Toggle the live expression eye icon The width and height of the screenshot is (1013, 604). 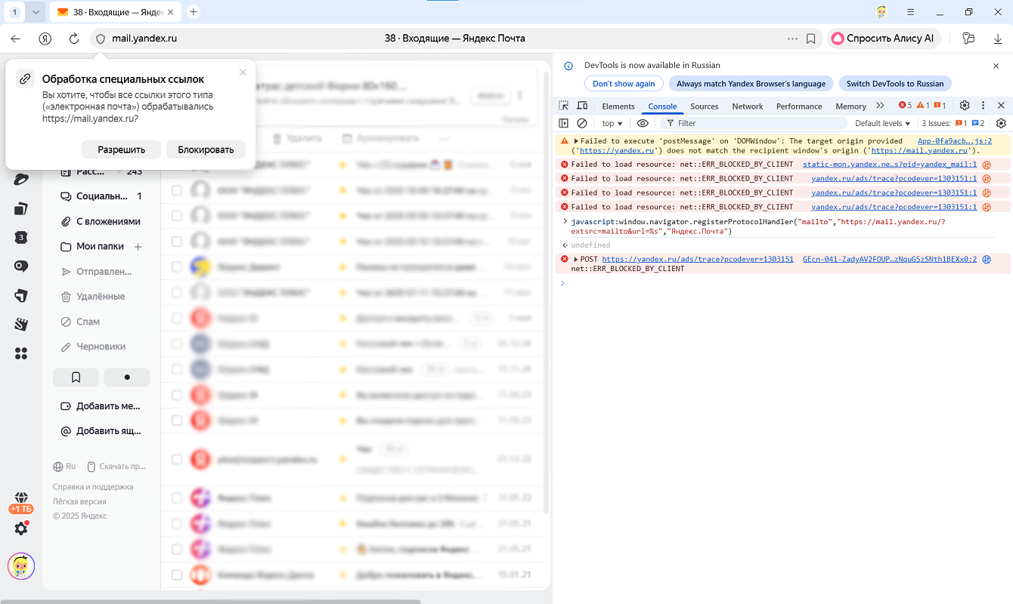click(x=643, y=123)
